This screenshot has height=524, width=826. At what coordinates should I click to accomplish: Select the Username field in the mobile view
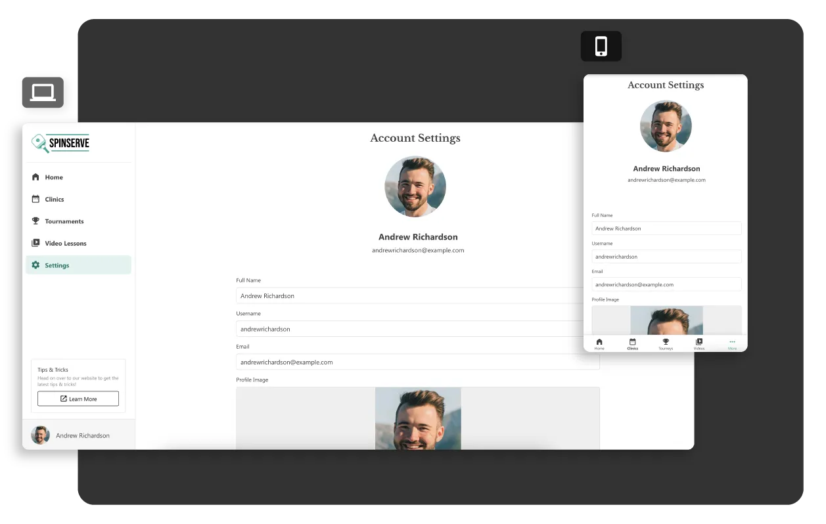click(x=666, y=256)
